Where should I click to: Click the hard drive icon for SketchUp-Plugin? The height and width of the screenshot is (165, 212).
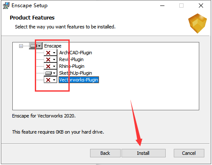click(48, 73)
